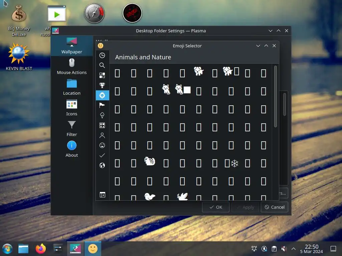Click the Apply button

[x=245, y=207]
